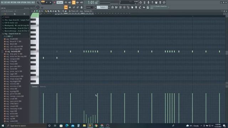The height and width of the screenshot is (128, 228).
Task: Select the piano roll pencil draw tool
Action: pos(46,11)
